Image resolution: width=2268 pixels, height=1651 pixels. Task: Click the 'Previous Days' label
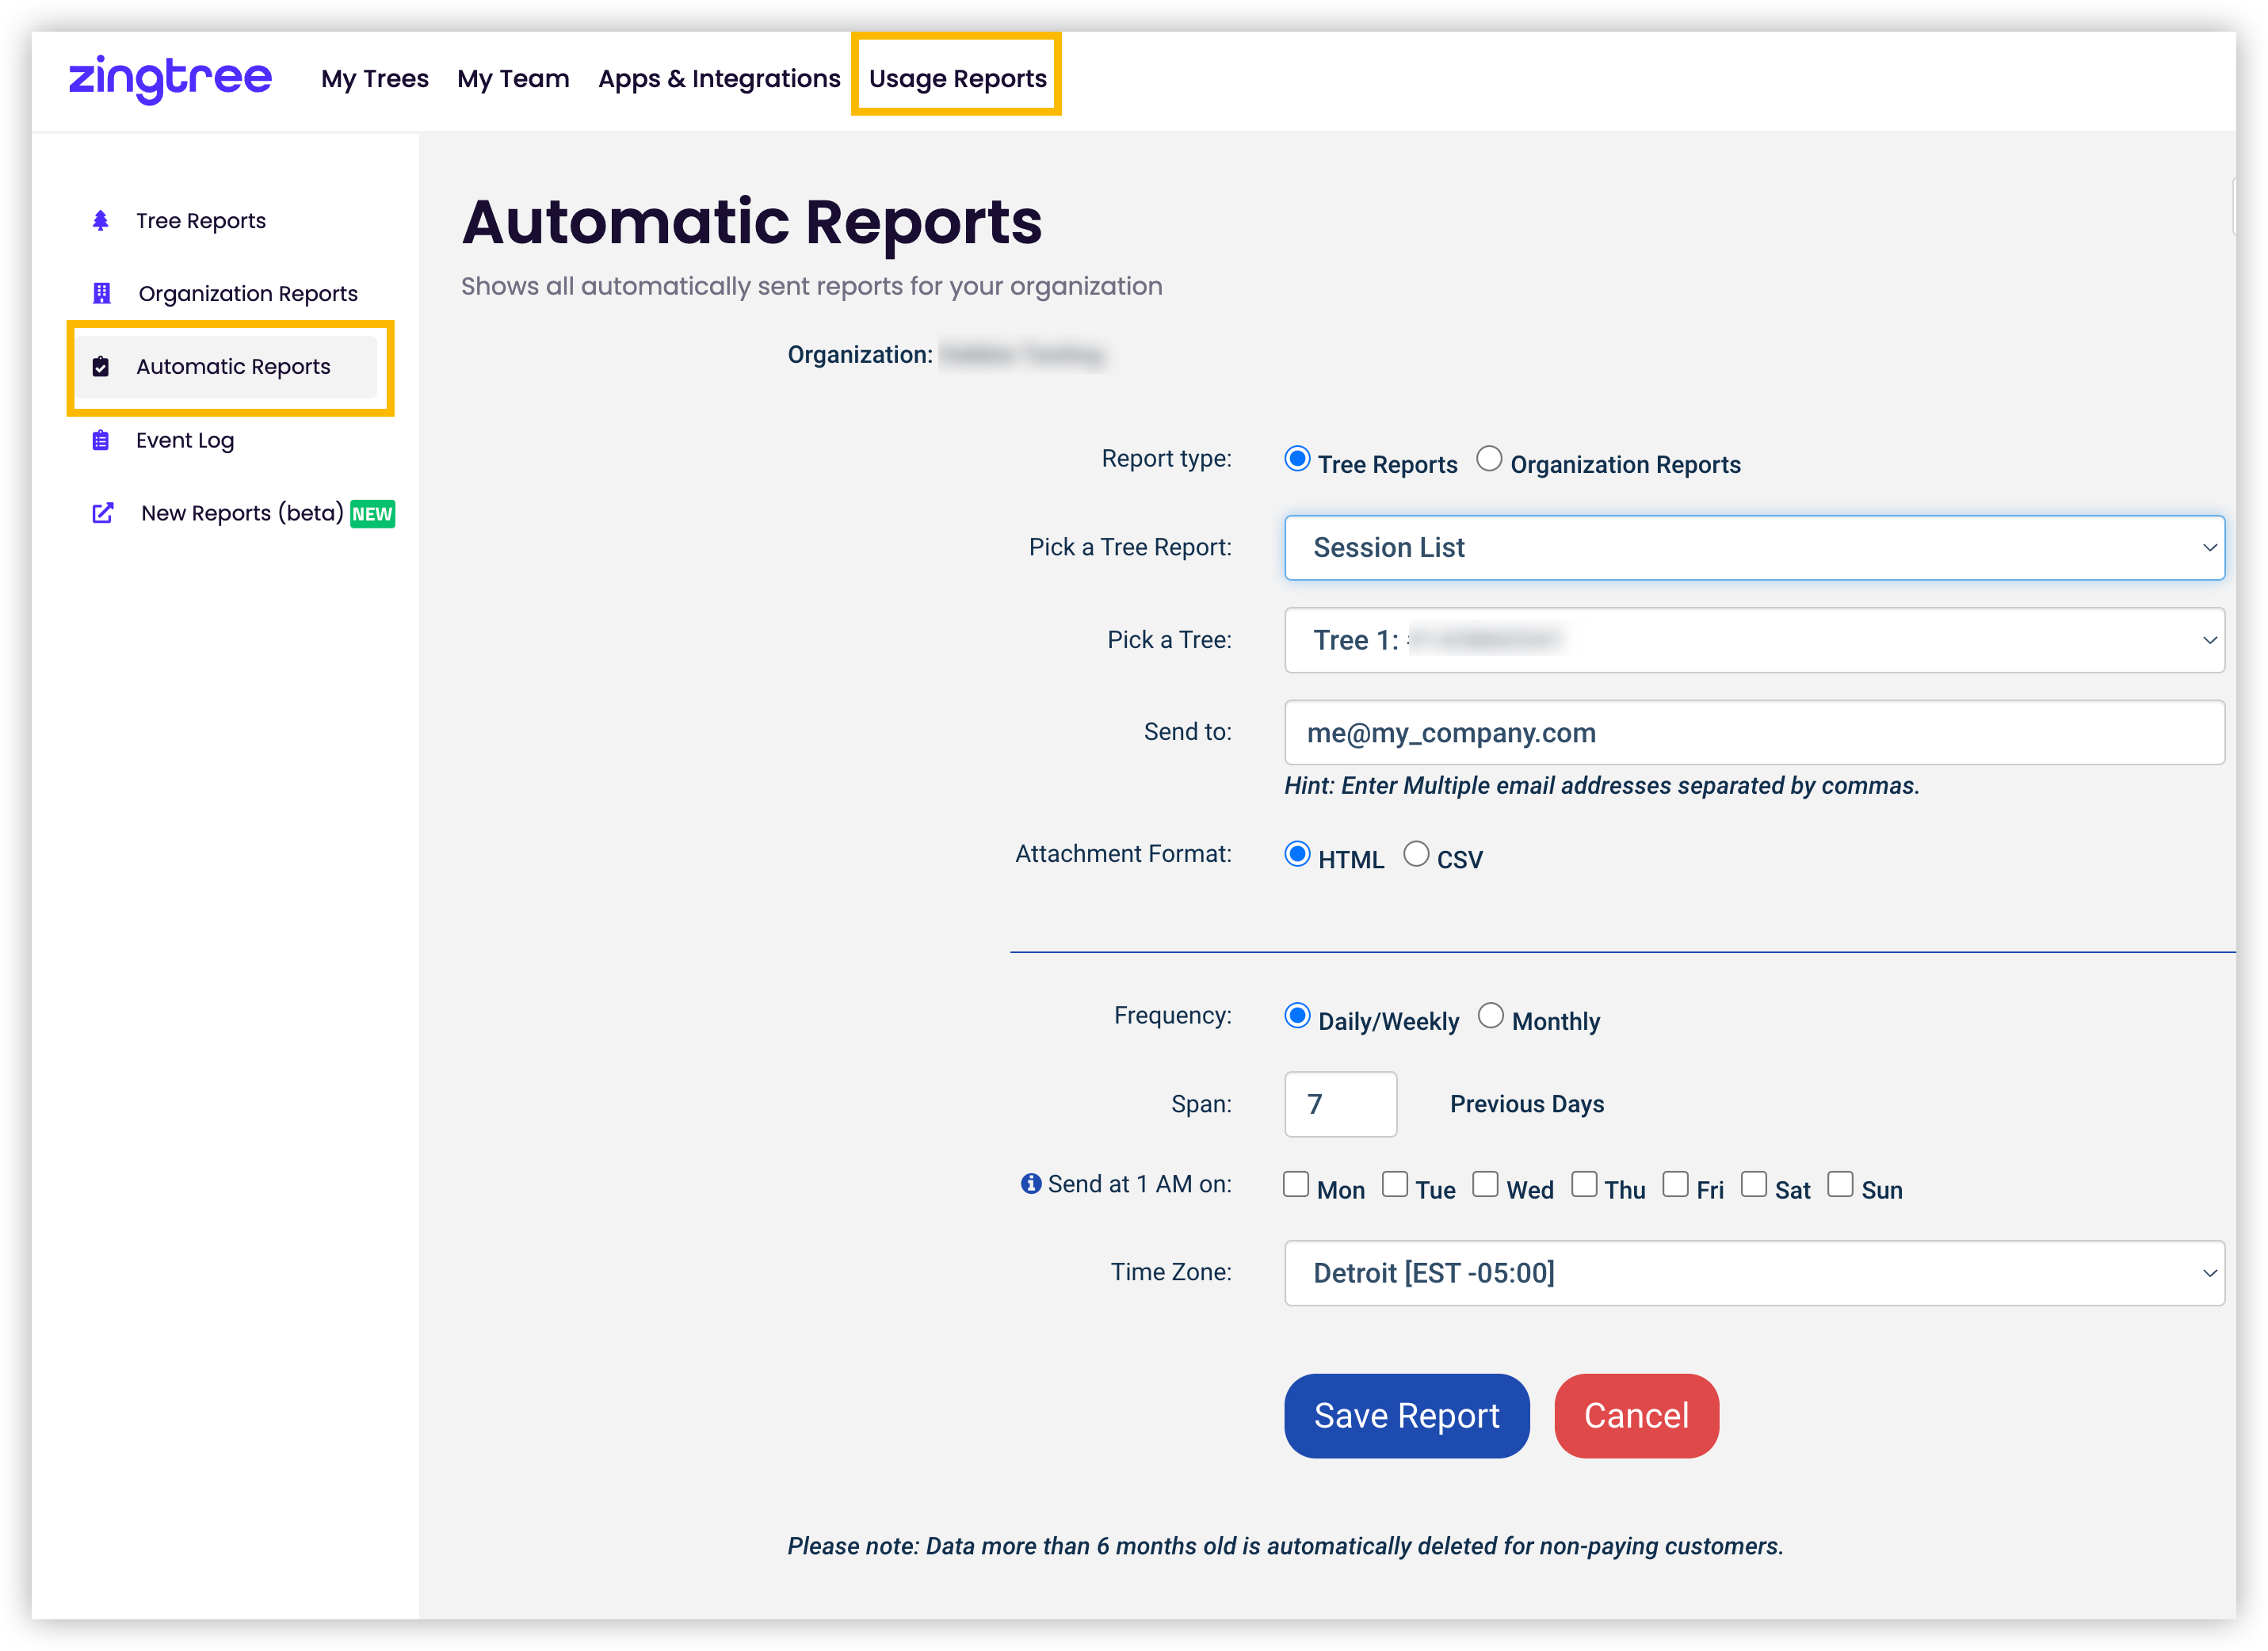(1527, 1105)
